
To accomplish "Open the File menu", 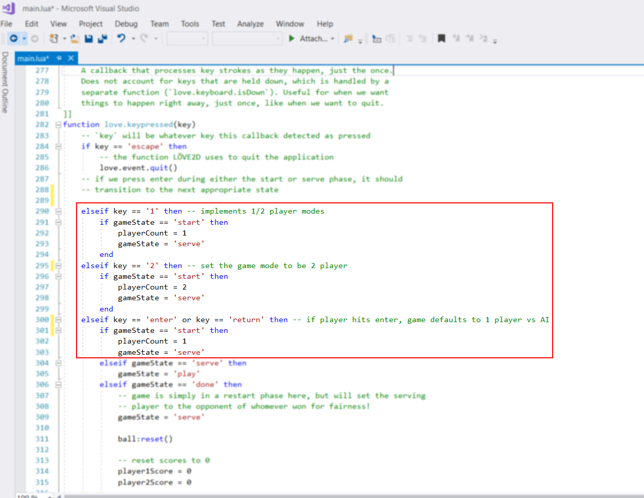I will click(7, 23).
